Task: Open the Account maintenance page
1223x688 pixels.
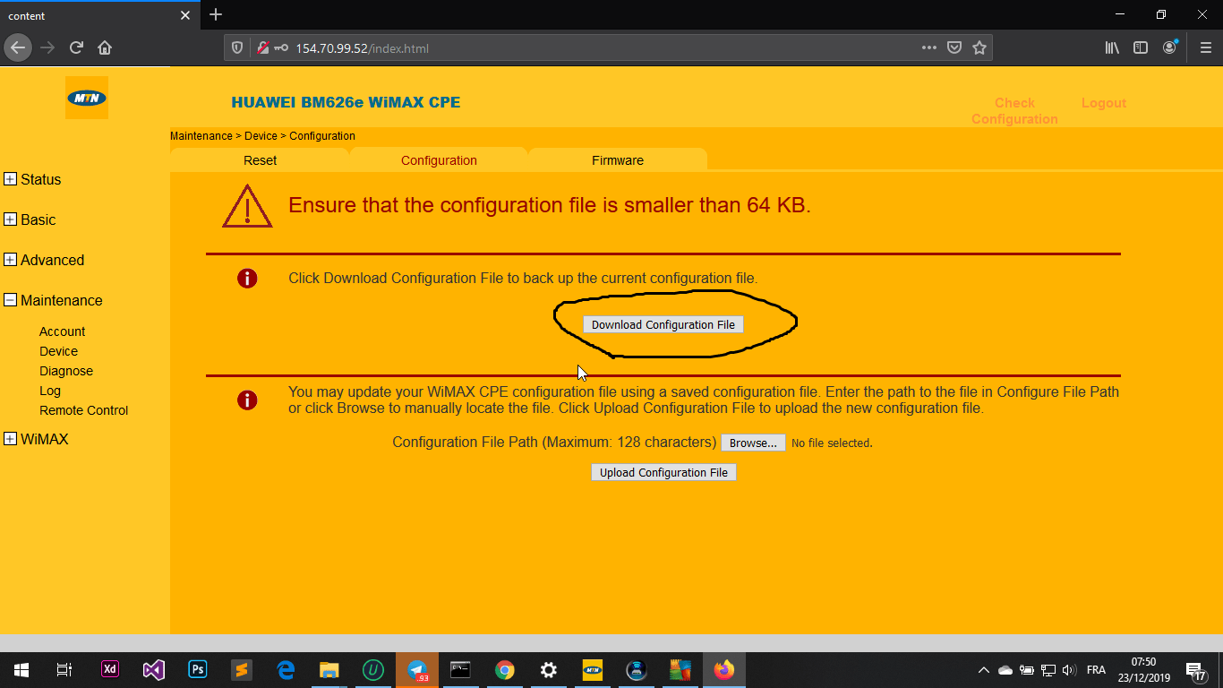Action: tap(62, 331)
